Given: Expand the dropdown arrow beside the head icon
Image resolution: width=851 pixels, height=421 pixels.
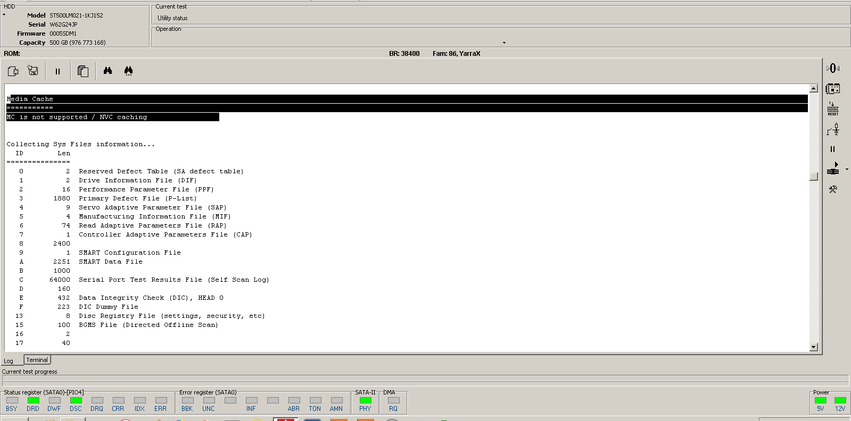Looking at the screenshot, I should click(847, 170).
